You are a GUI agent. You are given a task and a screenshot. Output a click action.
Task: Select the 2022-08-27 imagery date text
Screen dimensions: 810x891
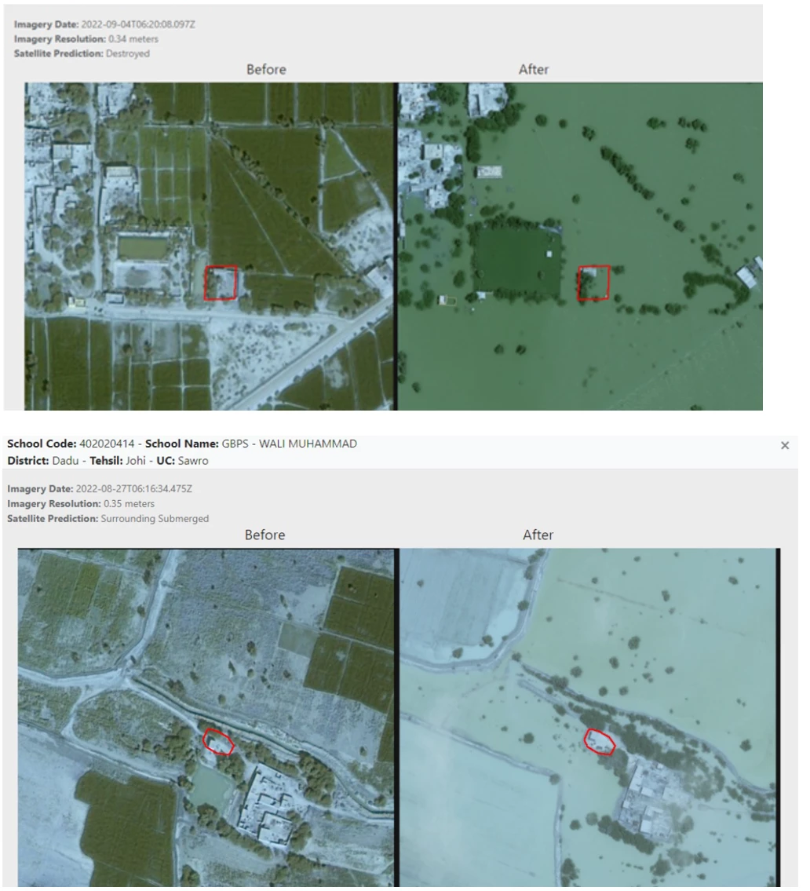[134, 489]
